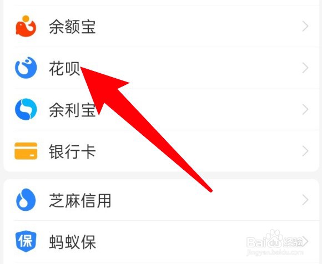322x264 pixels.
Task: Expand 花呗 via its right chevron
Action: coord(305,68)
